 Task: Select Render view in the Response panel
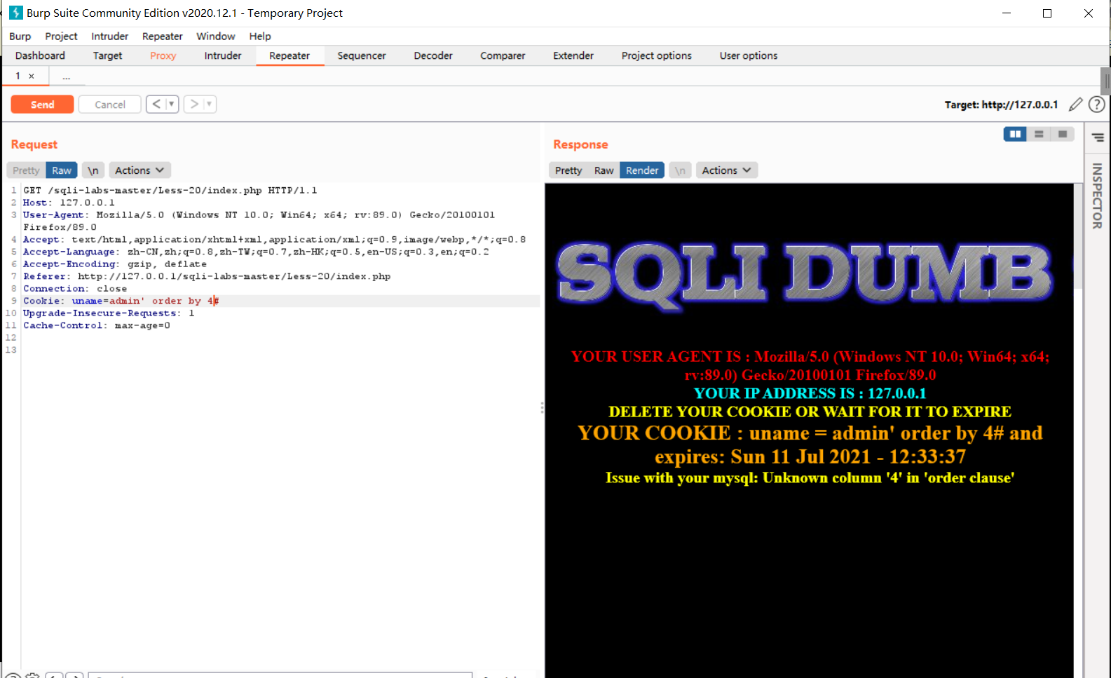tap(642, 170)
